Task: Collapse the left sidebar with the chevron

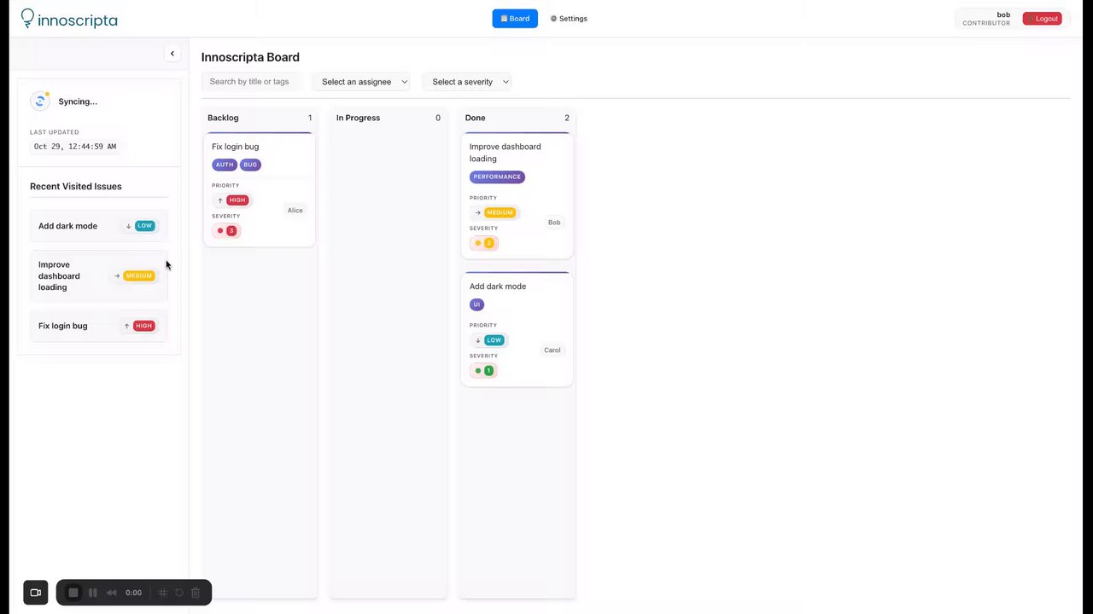Action: pyautogui.click(x=172, y=54)
